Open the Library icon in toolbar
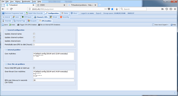The image size is (178, 96). click(x=163, y=9)
